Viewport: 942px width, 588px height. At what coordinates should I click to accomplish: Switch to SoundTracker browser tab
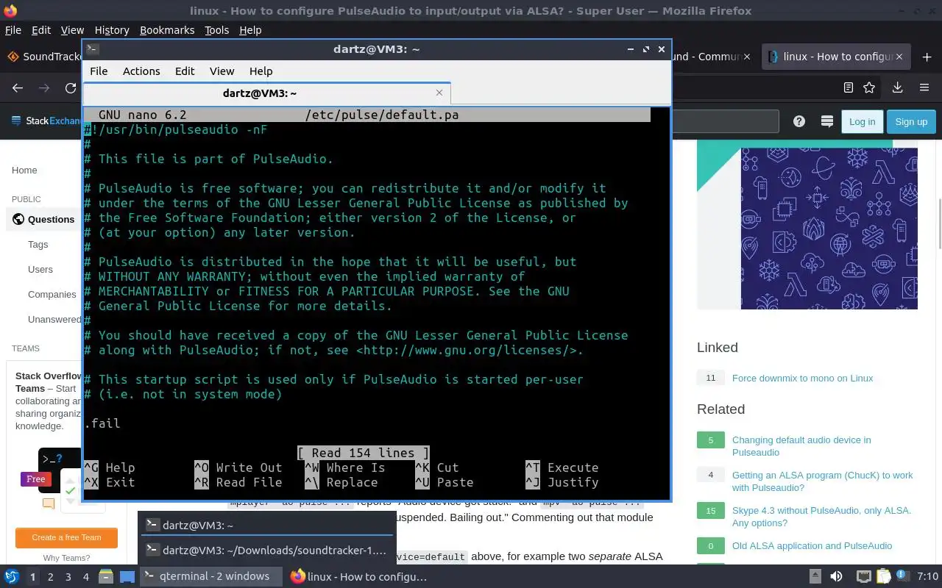click(x=43, y=57)
